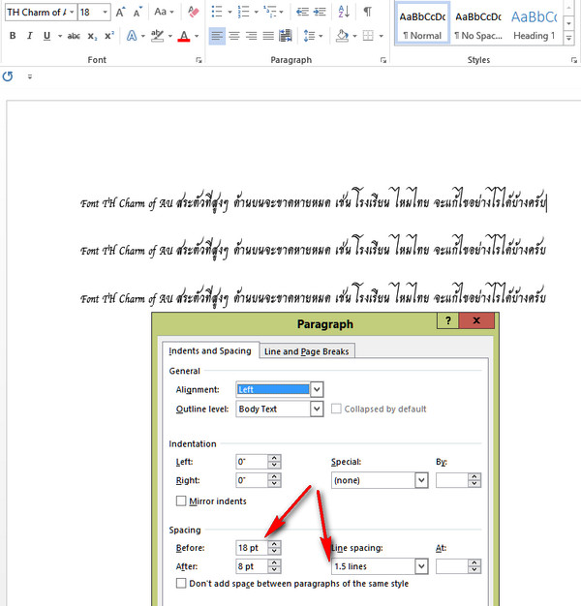Viewport: 581px width, 606px height.
Task: Open Paragraph dialog launcher in ribbon
Action: (x=383, y=60)
